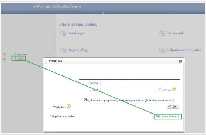Click the info icon beside Wijzig foto
Image resolution: width=206 pixels, height=135 pixels.
click(68, 106)
